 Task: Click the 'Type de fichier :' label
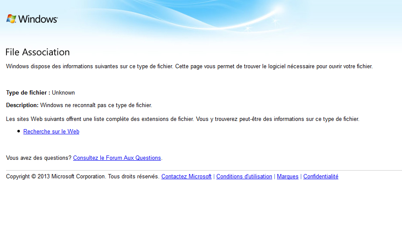point(28,93)
